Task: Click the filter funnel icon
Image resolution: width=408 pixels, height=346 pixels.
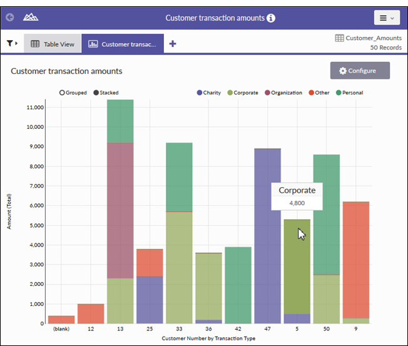Action: click(10, 44)
